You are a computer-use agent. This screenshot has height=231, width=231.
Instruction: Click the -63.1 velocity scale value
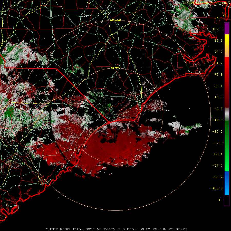217,154
